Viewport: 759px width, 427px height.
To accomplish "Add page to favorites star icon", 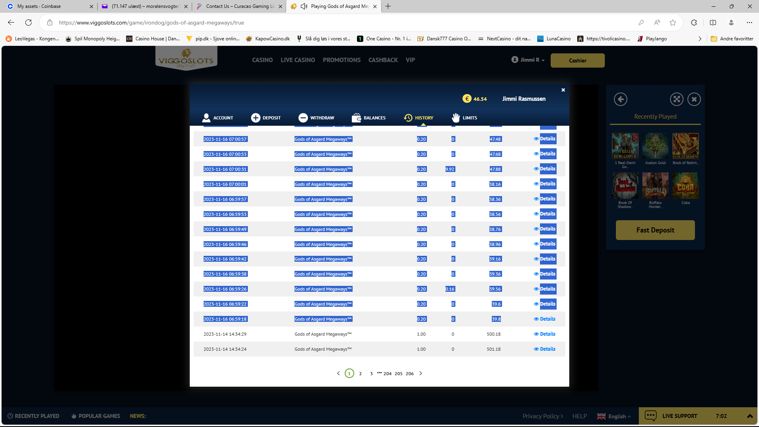I will point(672,23).
